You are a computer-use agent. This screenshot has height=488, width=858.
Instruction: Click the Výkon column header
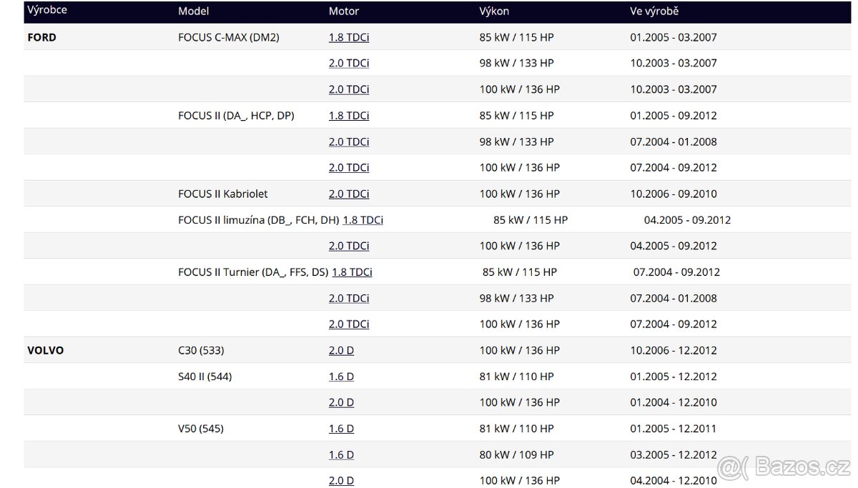pyautogui.click(x=494, y=11)
